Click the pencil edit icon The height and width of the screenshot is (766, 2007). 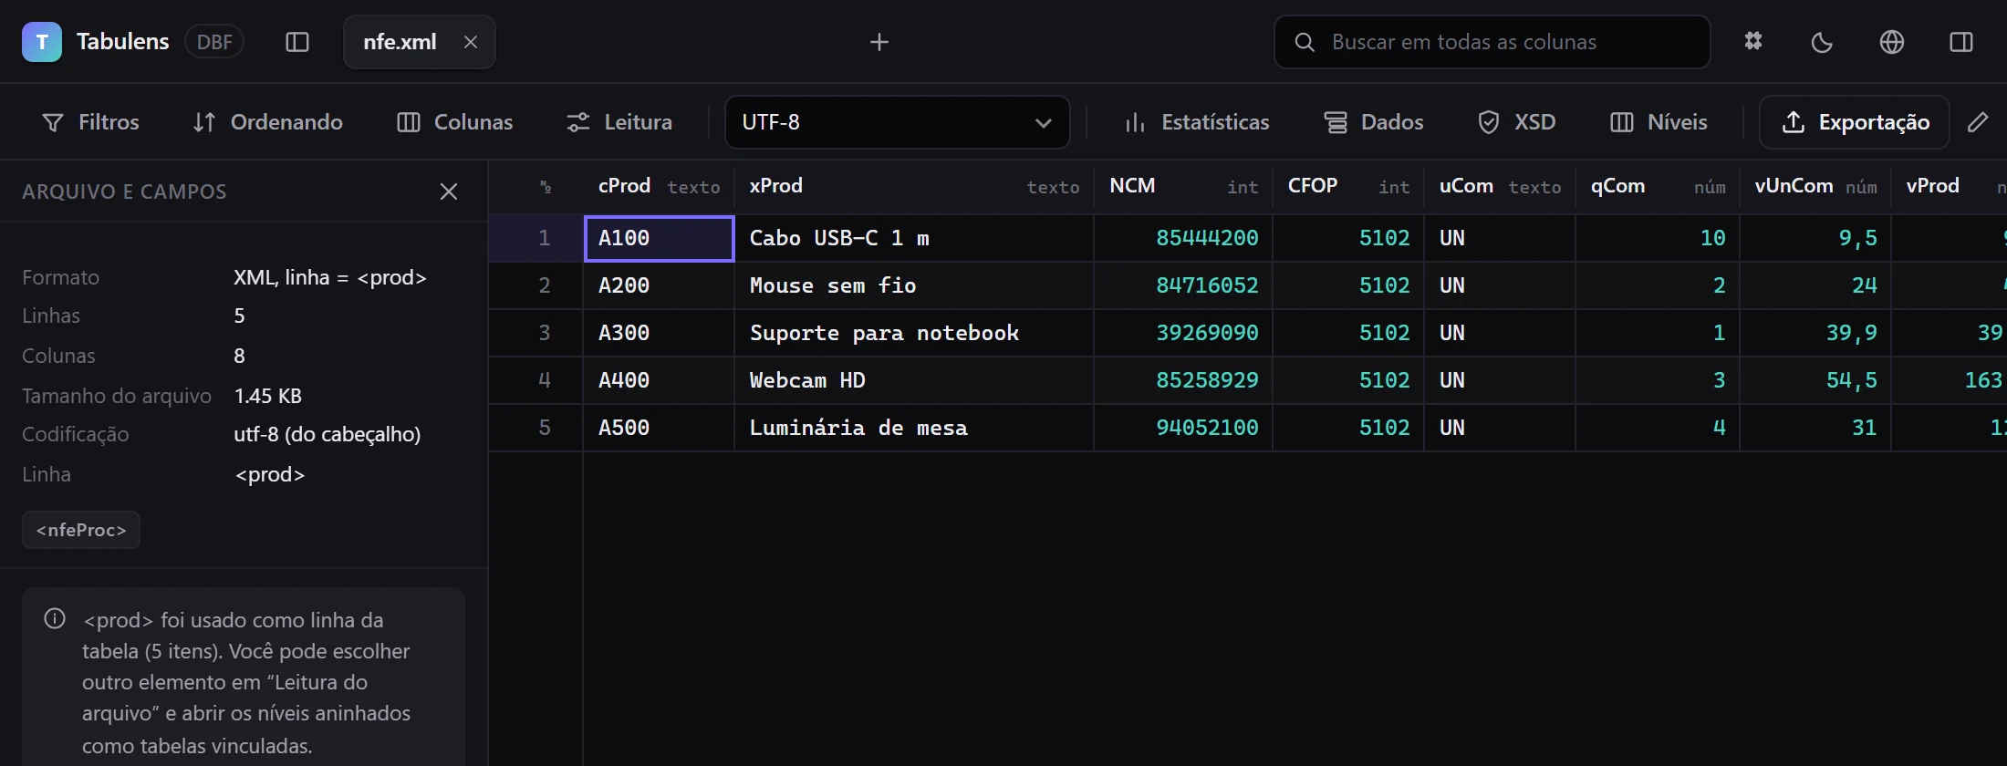point(1978,122)
